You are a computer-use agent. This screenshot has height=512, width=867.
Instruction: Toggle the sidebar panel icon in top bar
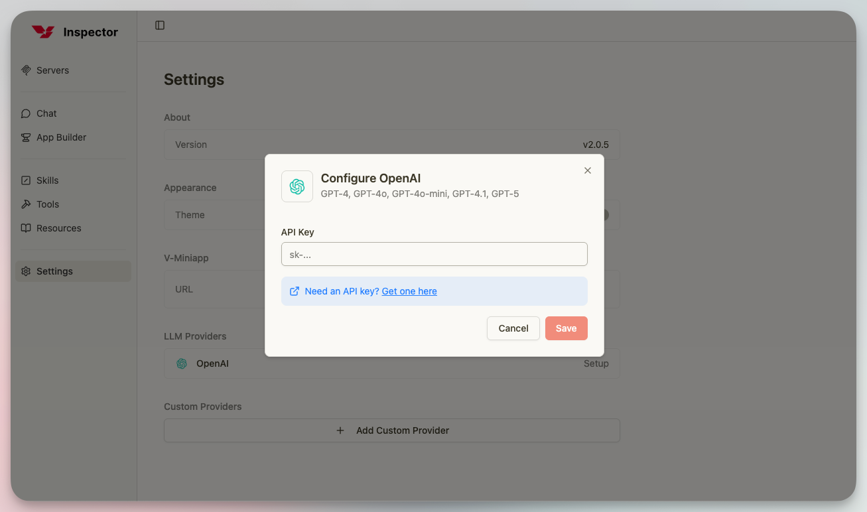click(x=160, y=25)
